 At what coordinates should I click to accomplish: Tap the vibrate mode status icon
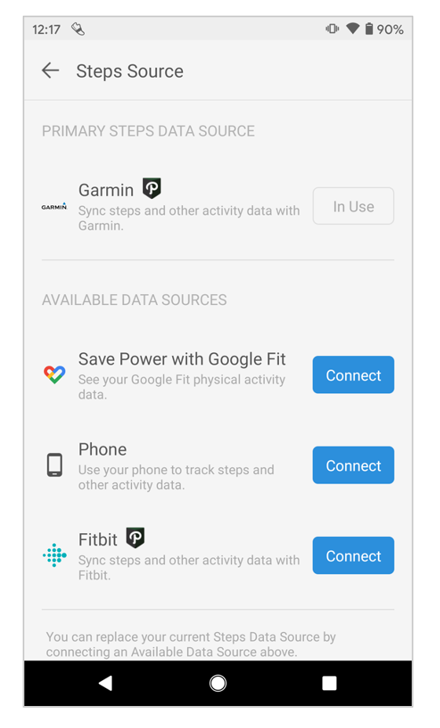pos(332,29)
